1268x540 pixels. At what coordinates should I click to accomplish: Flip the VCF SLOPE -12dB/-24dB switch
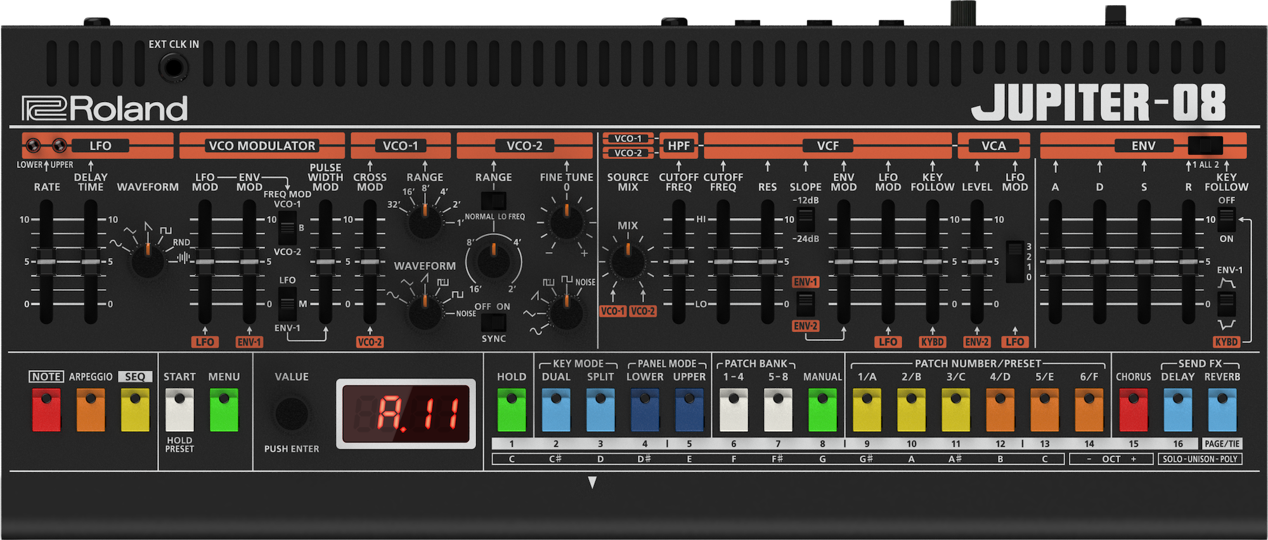click(805, 219)
